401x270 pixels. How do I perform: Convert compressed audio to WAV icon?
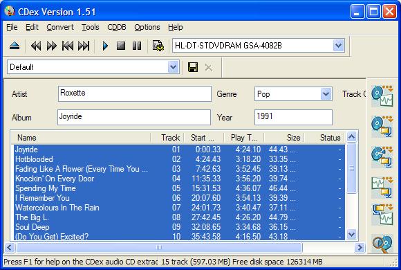pos(382,214)
